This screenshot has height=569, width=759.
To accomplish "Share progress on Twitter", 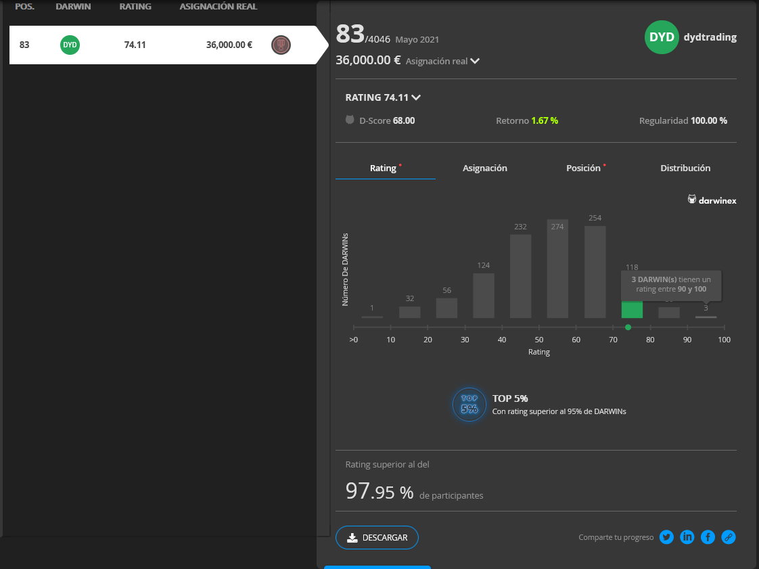I will 667,537.
